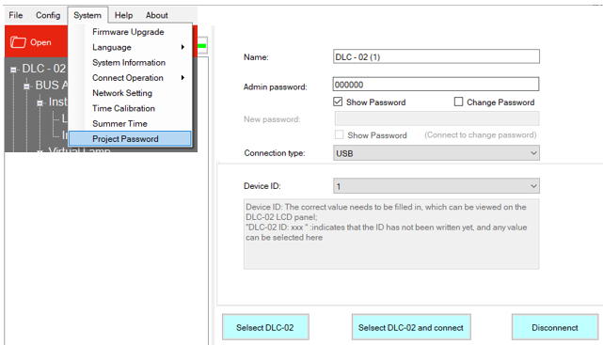Open the Connect Operation submenu arrow
The image size is (603, 345).
(x=182, y=78)
